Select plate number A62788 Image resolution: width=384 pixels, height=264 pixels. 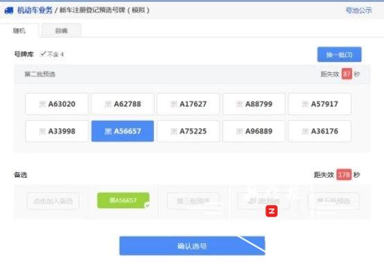(x=123, y=104)
